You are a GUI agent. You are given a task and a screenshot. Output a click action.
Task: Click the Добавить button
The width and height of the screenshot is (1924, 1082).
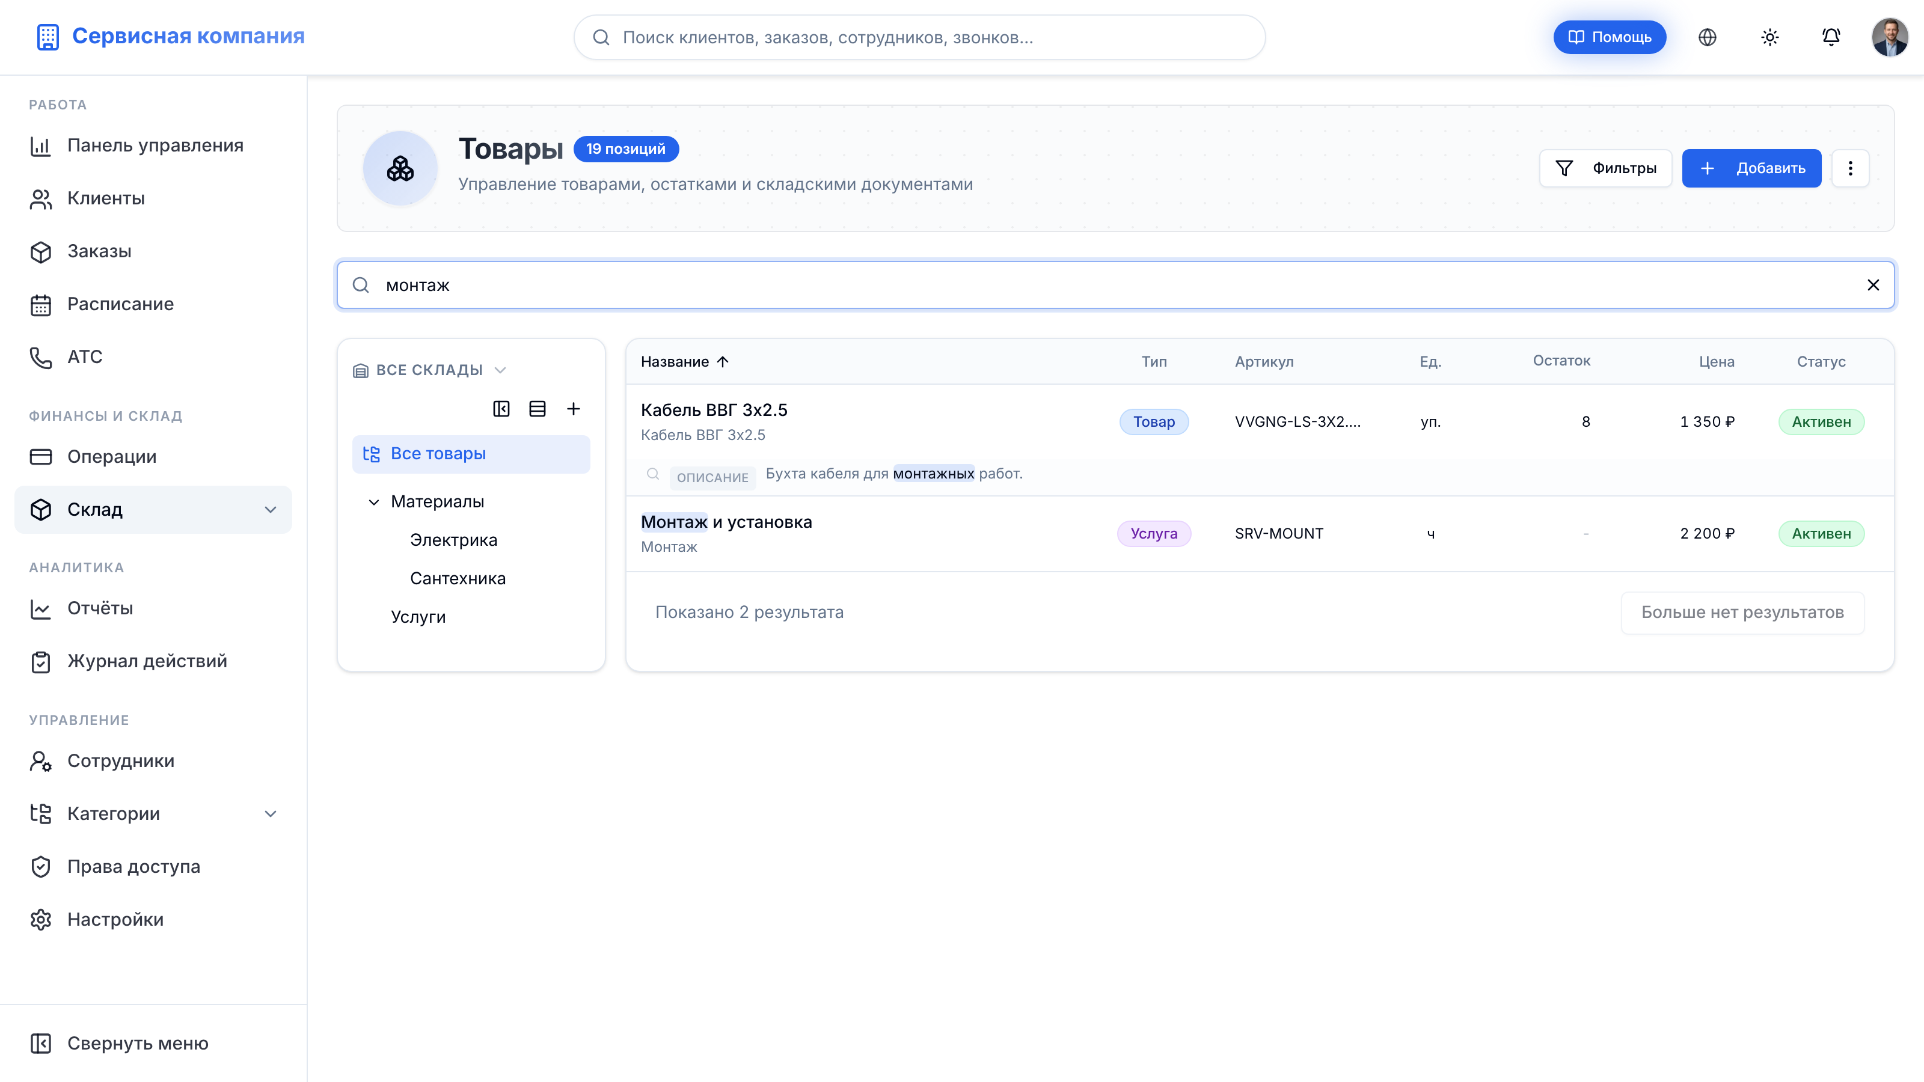coord(1751,168)
